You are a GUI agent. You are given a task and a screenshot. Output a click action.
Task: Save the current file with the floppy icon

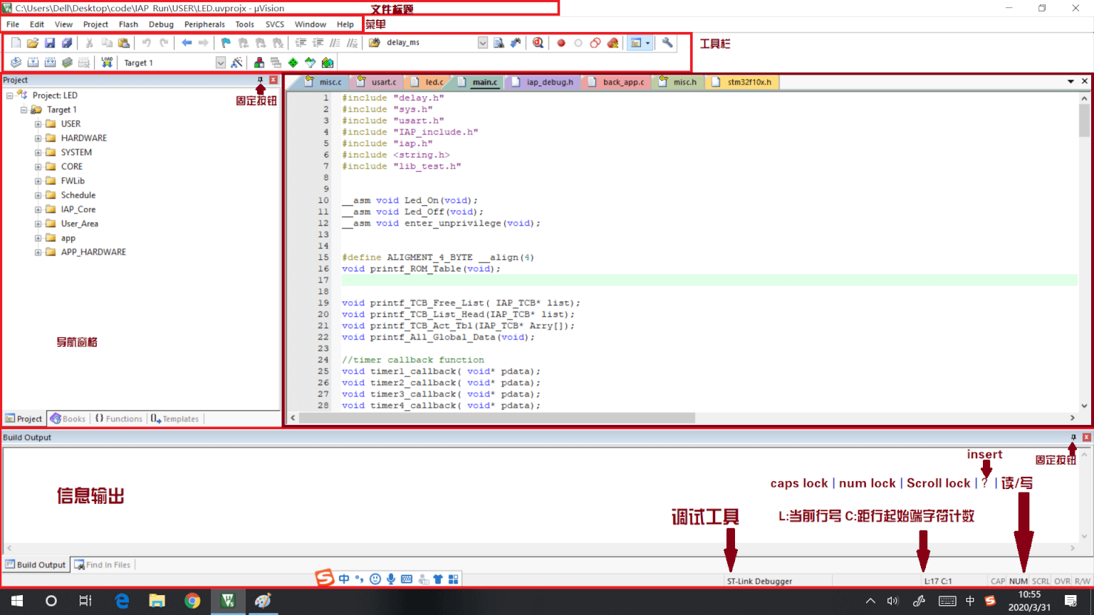click(50, 43)
